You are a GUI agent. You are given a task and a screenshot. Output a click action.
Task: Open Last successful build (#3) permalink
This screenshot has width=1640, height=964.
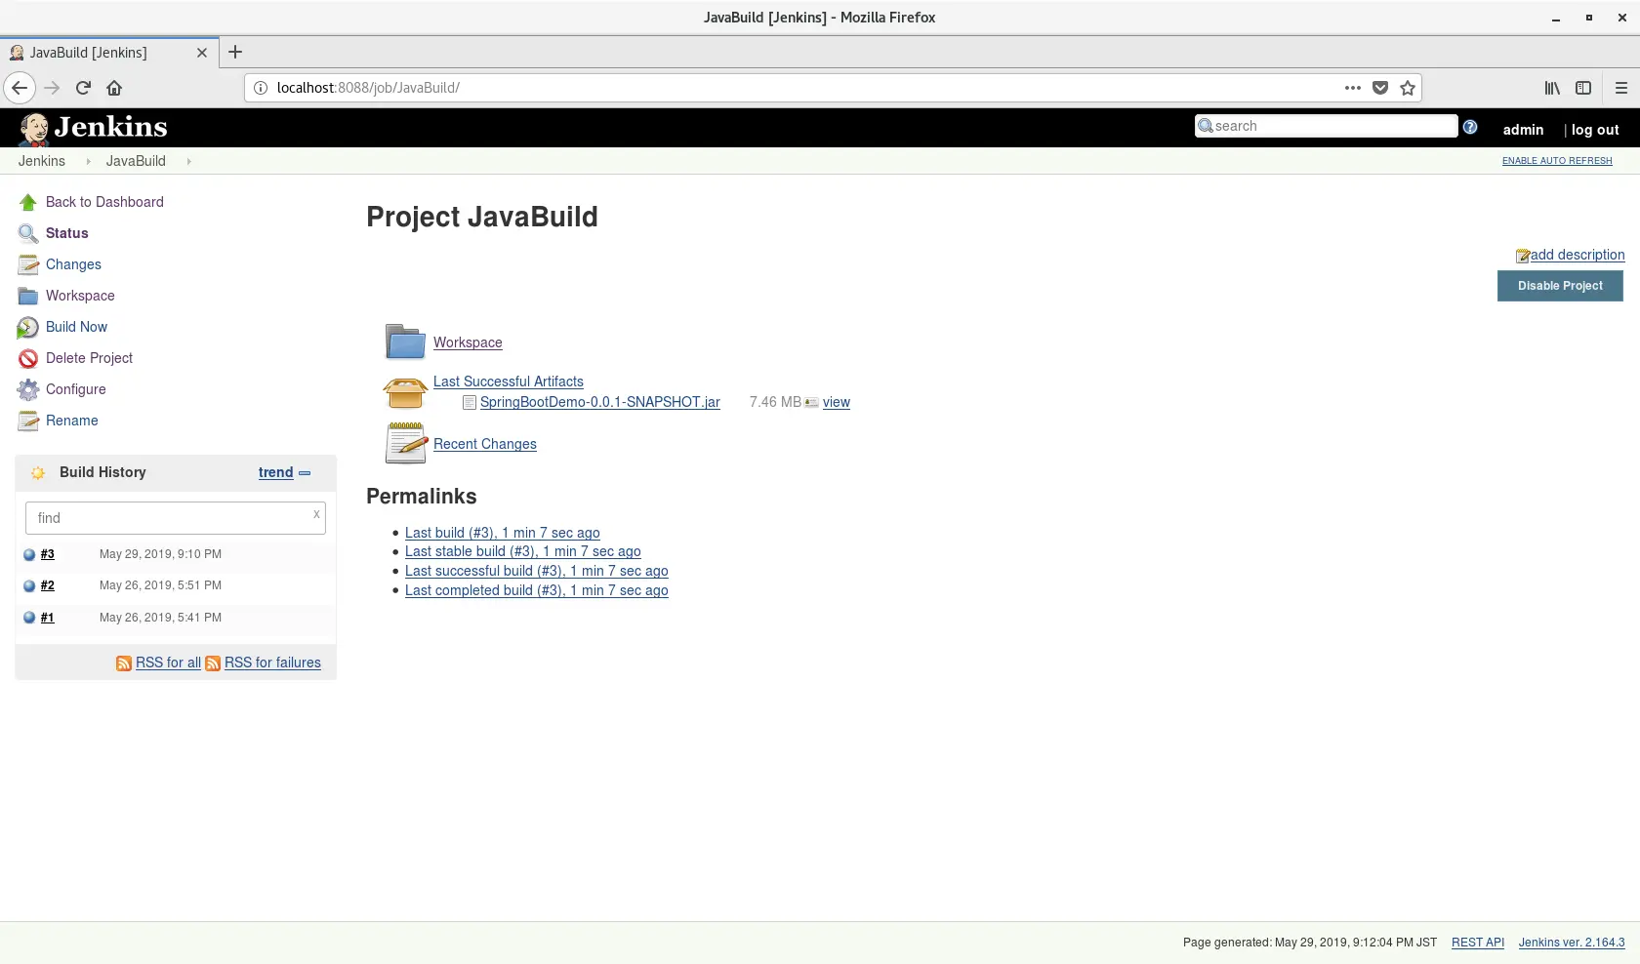pyautogui.click(x=537, y=571)
